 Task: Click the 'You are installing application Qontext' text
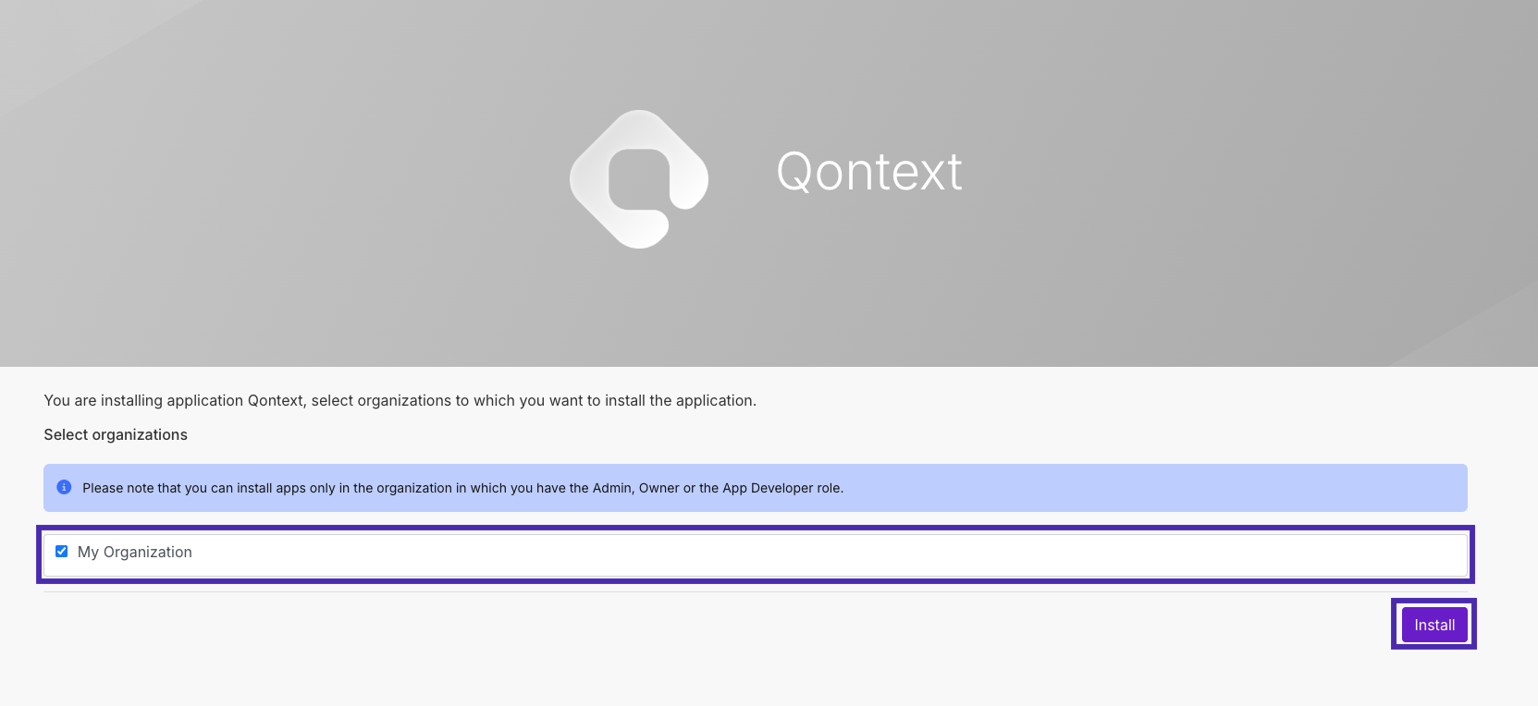pos(400,400)
